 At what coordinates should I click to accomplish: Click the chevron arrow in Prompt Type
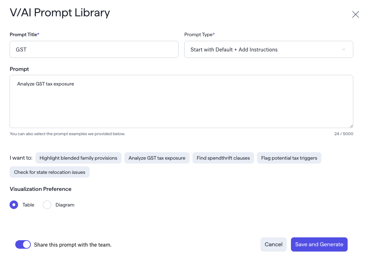343,49
